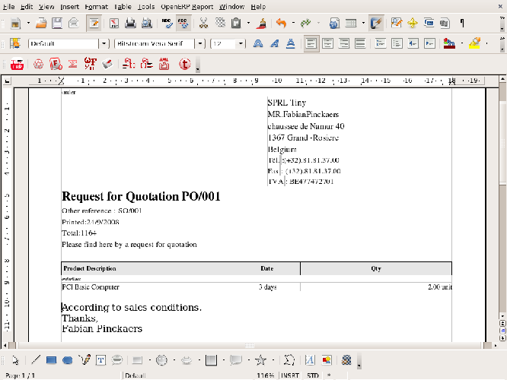Open the Bitstream Vera Serif font dropdown
This screenshot has width=507, height=380.
(x=200, y=44)
